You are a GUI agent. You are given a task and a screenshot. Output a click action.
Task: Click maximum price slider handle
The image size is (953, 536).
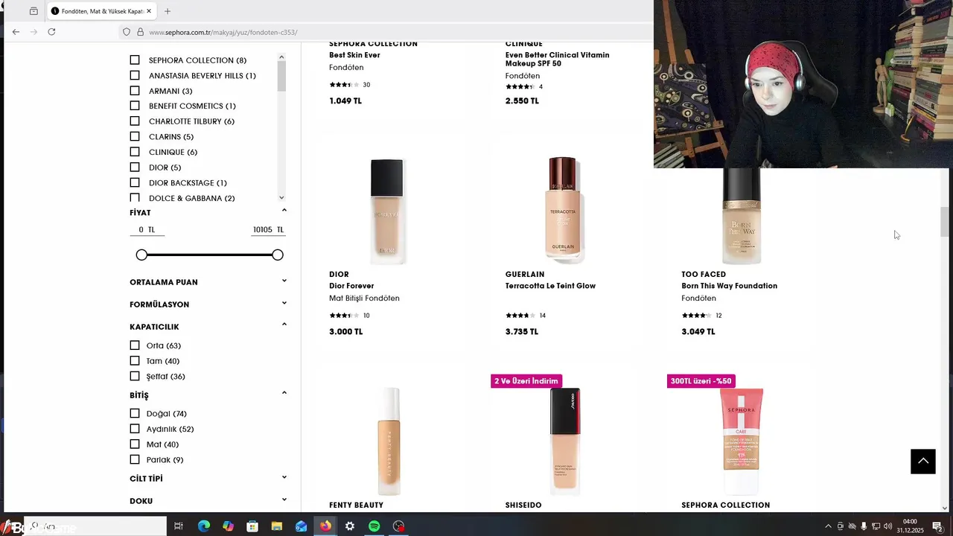pos(278,255)
